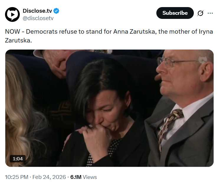
Task: Open the three-dot more options menu
Action: click(x=210, y=13)
